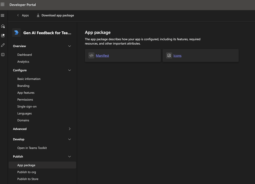Click the Gen AI Feedback app logo
Screen dimensions: 255x184
16,33
